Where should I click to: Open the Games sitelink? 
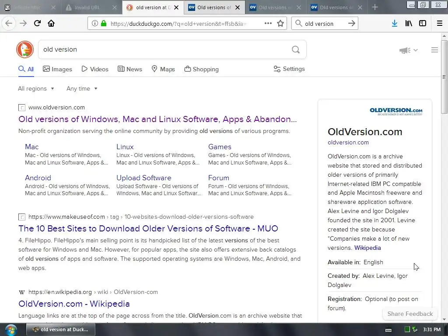[220, 147]
